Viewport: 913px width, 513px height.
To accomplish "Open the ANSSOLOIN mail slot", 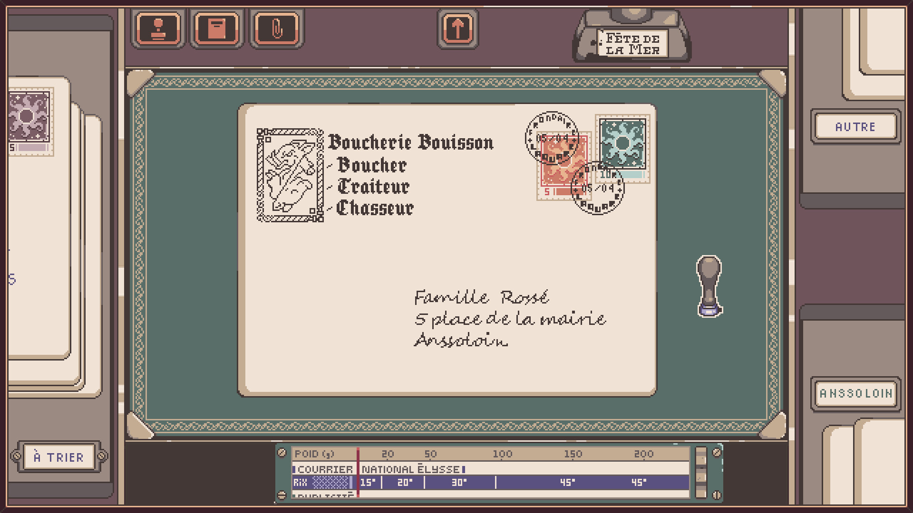I will click(x=855, y=393).
